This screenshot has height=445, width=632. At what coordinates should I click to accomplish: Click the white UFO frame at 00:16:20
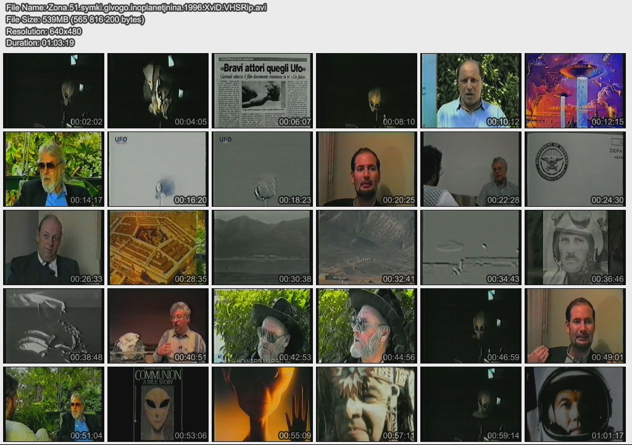click(x=158, y=168)
